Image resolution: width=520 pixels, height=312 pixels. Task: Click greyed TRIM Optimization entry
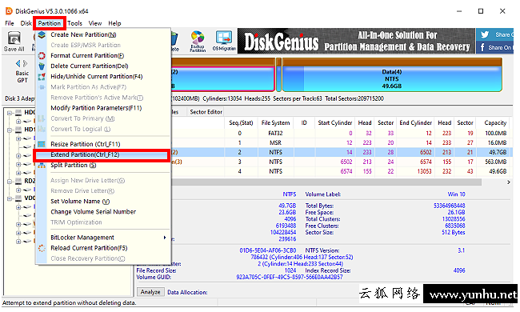tap(103, 222)
